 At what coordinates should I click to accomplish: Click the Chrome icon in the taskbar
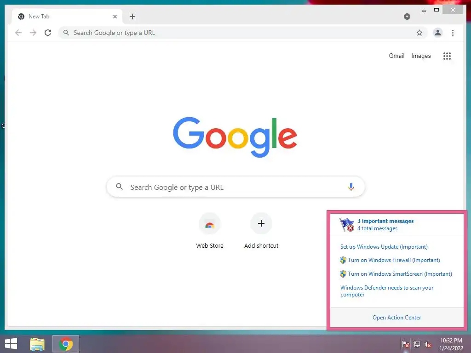[x=66, y=344]
